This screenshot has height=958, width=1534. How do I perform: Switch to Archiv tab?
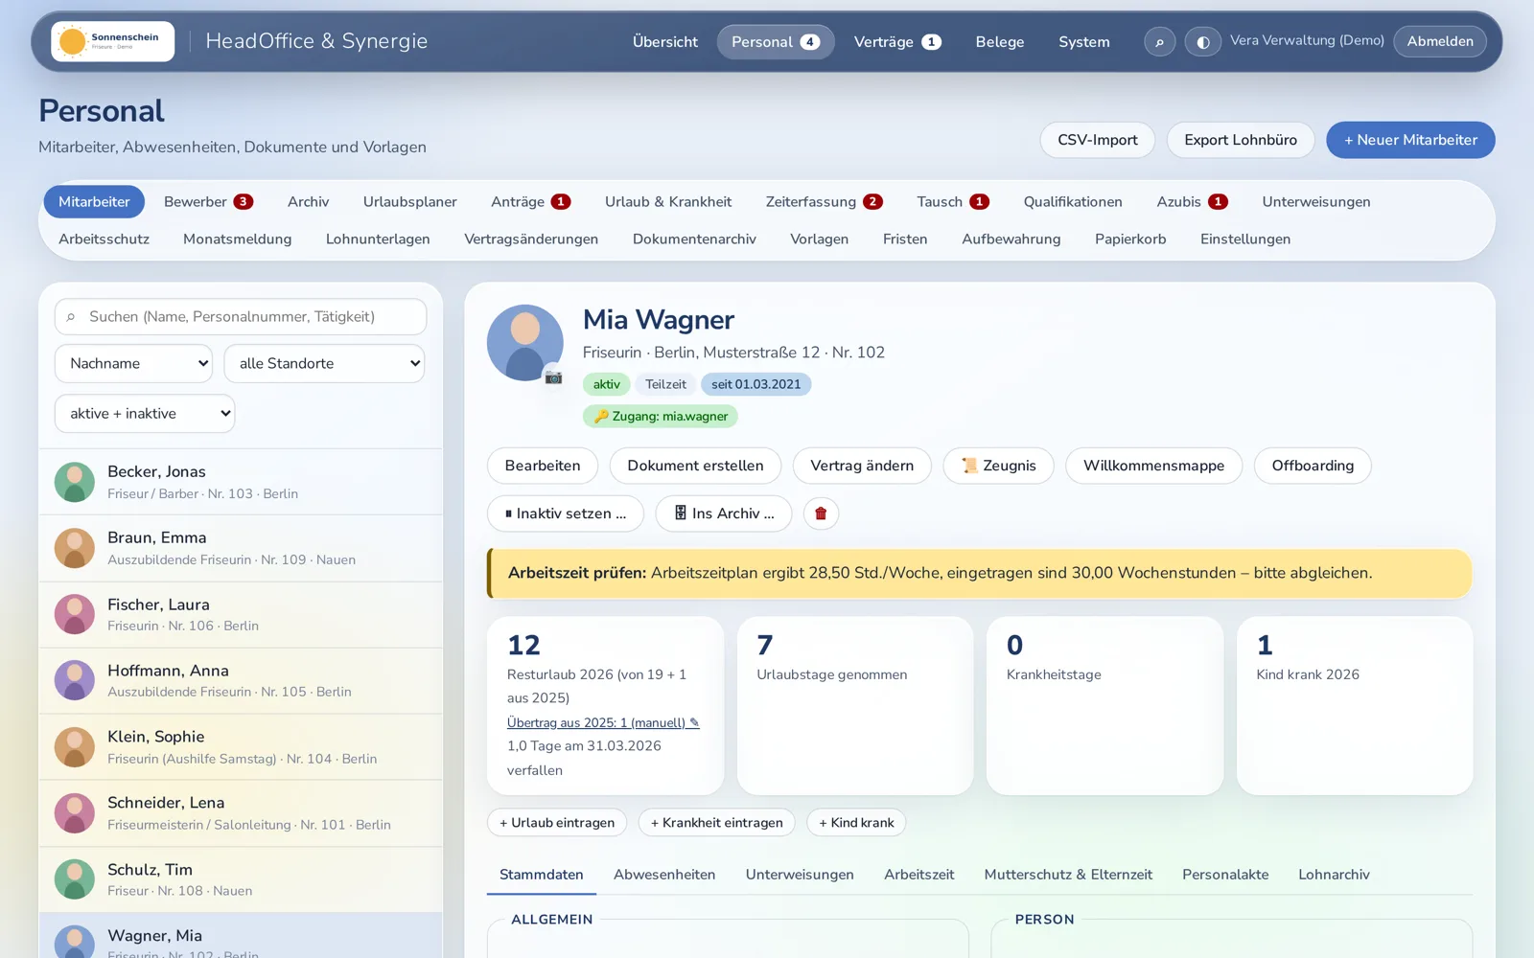[308, 202]
